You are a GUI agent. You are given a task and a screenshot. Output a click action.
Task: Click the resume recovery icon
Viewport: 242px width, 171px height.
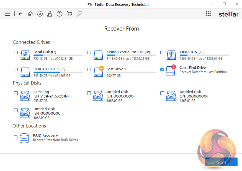[40, 14]
